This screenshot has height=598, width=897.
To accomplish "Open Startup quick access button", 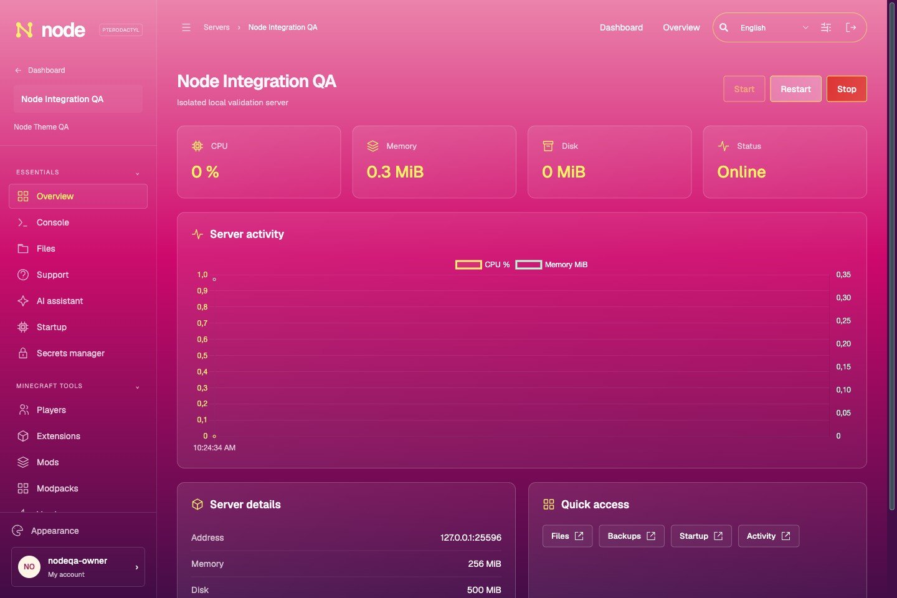I will click(x=701, y=536).
